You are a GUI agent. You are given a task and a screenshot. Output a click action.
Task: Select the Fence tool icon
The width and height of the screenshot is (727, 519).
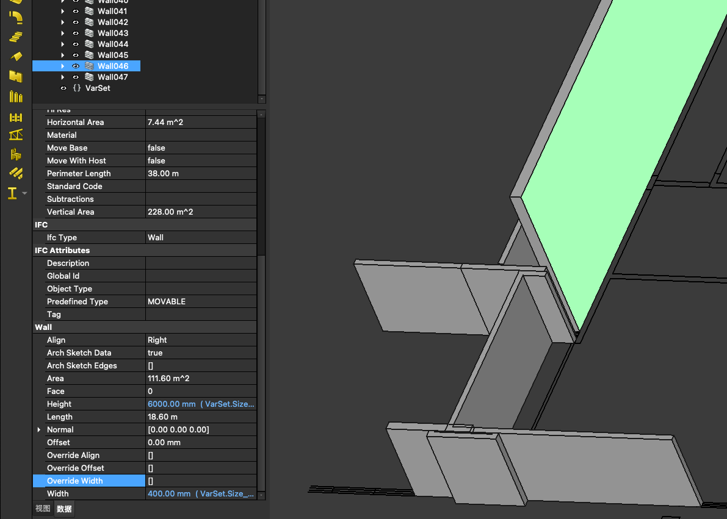point(16,116)
